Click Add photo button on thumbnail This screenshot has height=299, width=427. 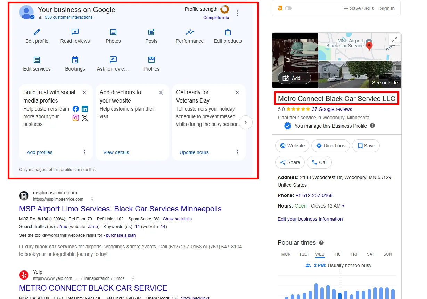(294, 78)
